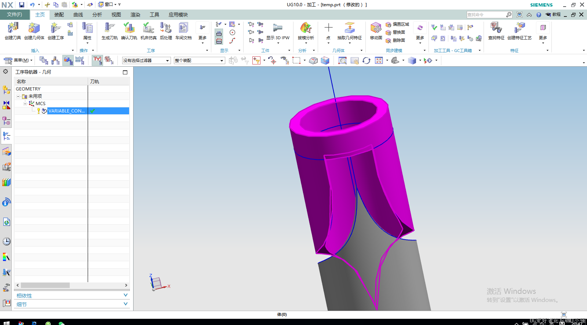Launch Machine Simulation (机床仿真)
This screenshot has width=587, height=325.
(148, 31)
